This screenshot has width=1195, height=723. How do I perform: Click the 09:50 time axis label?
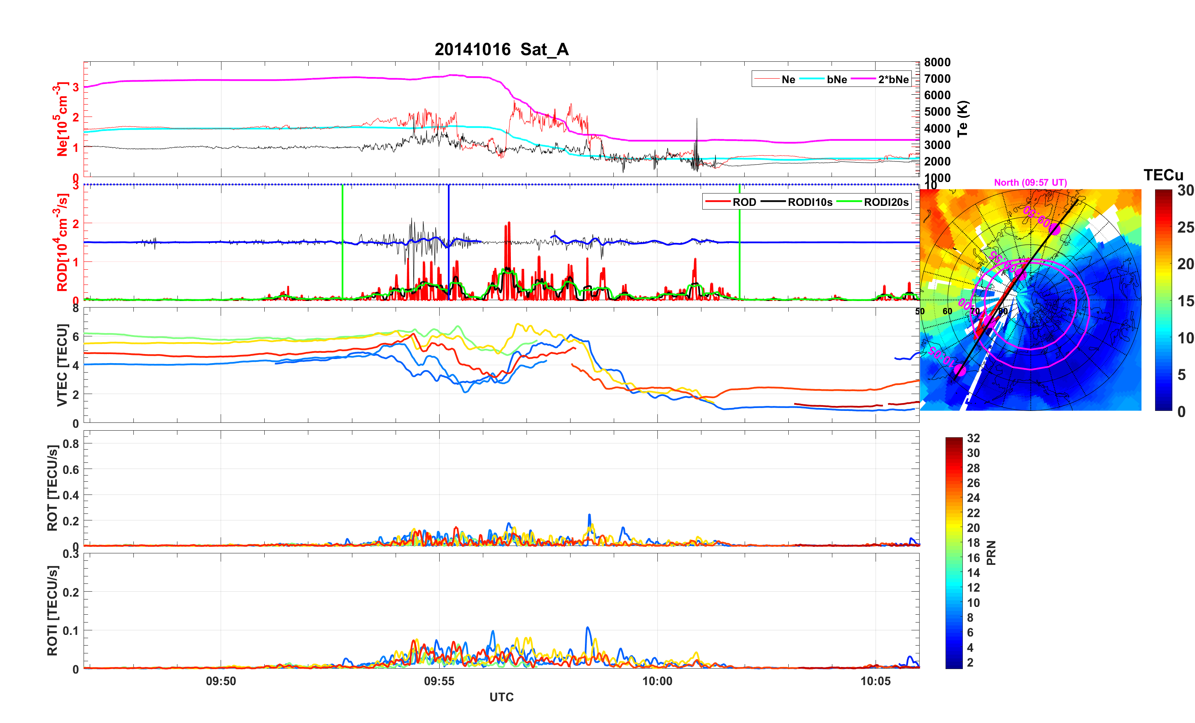coord(221,681)
